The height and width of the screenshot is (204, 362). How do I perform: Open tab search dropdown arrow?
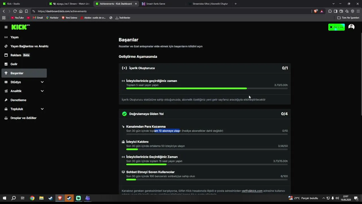333,4
